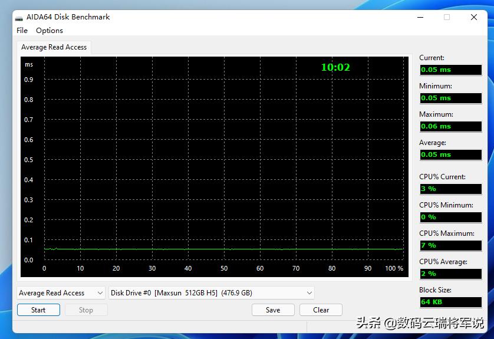Image resolution: width=494 pixels, height=339 pixels.
Task: Select the Average Read Access tab
Action: point(54,47)
